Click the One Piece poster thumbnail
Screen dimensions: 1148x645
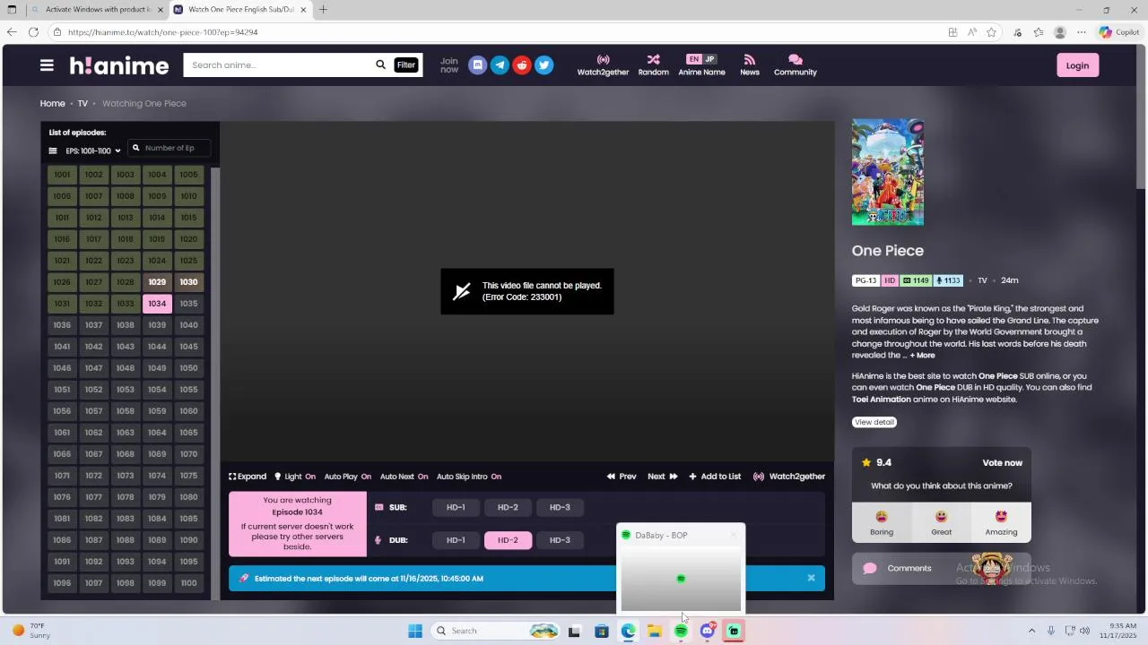tap(888, 172)
